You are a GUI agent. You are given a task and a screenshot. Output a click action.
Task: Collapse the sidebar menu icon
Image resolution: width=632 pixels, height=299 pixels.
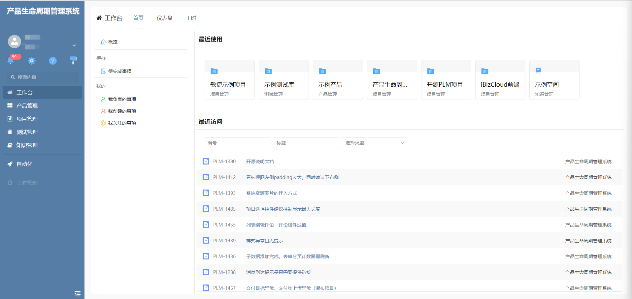click(78, 294)
